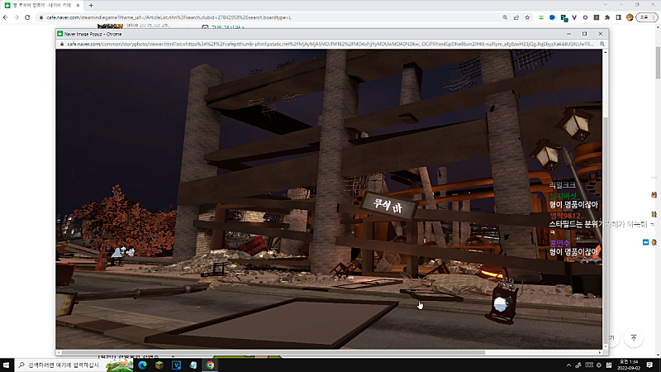Screen dimensions: 661x372
Task: Click the touch keyboard tray icon
Action: 589,365
